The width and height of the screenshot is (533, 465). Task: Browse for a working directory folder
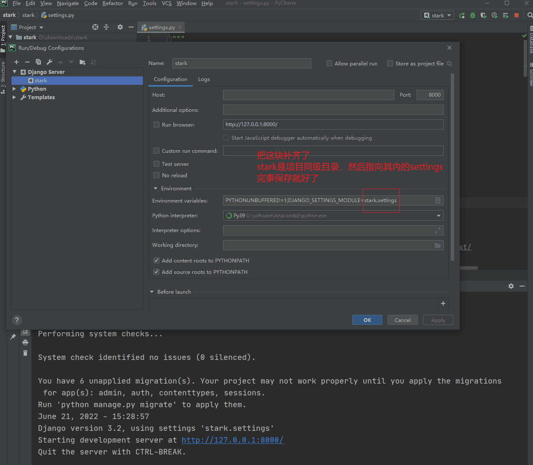coord(438,245)
